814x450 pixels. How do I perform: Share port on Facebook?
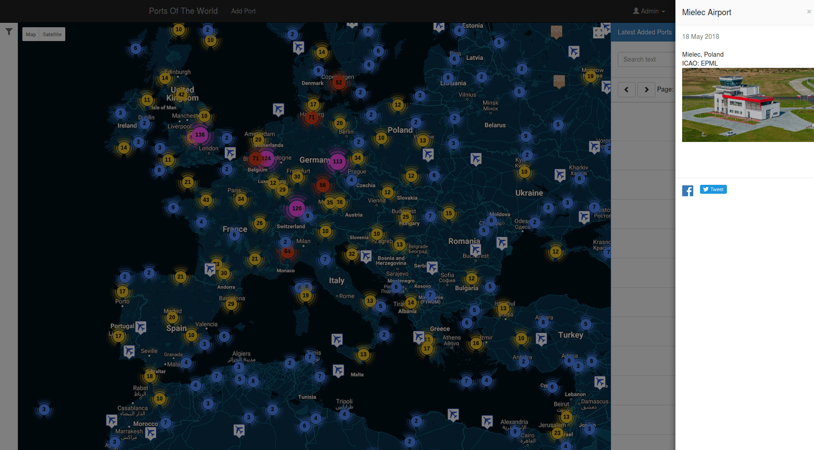tap(687, 191)
